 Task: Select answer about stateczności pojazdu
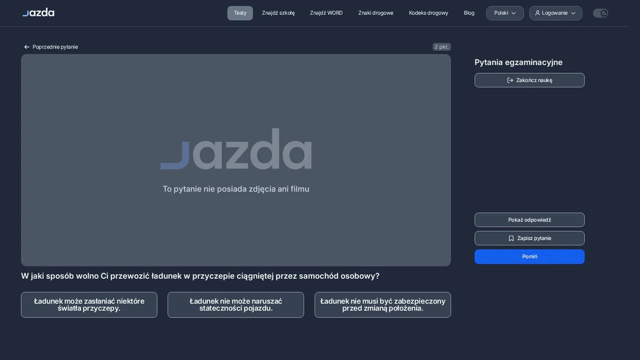(236, 305)
